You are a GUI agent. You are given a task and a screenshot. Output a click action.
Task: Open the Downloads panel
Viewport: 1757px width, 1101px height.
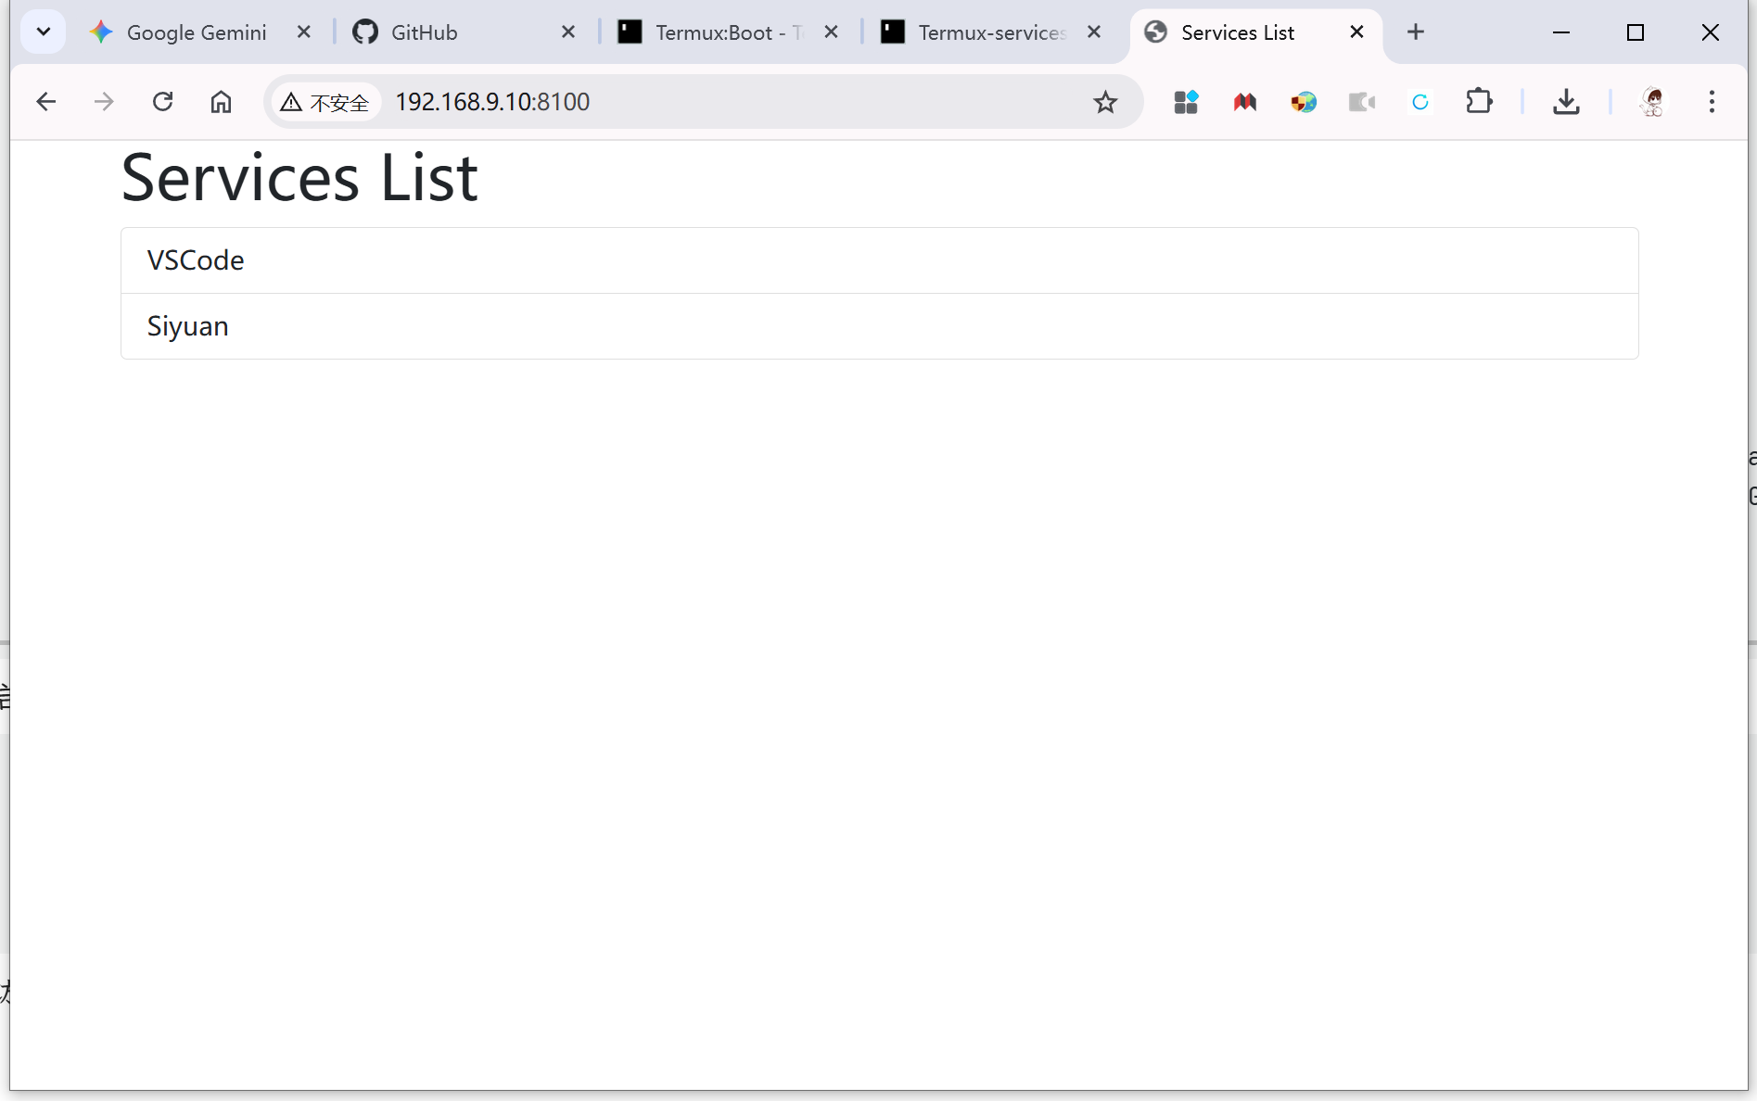tap(1566, 102)
